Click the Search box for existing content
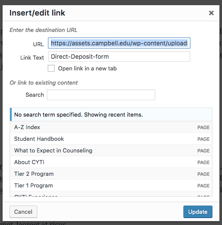 pos(101,95)
